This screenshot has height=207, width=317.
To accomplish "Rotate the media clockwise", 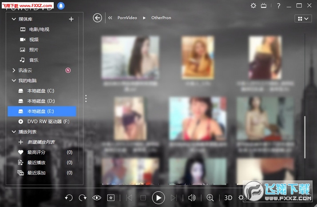I will pos(83,198).
